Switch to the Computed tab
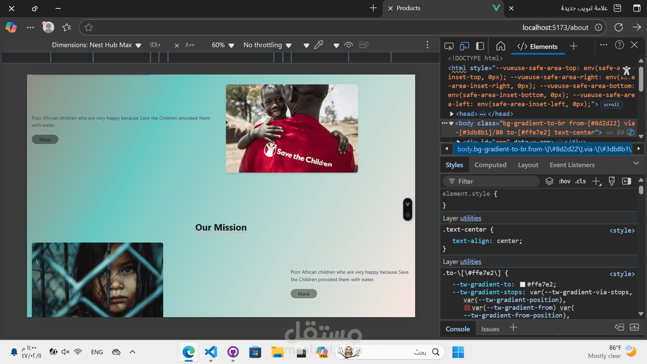647x364 pixels. (490, 165)
